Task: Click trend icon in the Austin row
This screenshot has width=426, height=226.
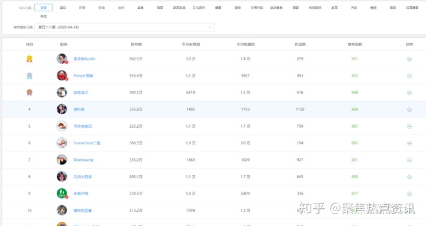Action: pyautogui.click(x=409, y=59)
